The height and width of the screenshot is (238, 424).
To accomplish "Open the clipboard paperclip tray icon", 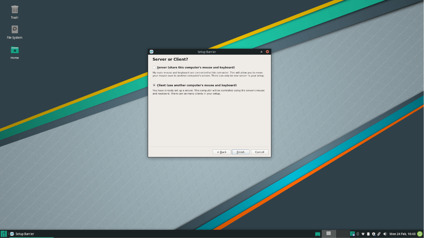I will click(379, 234).
